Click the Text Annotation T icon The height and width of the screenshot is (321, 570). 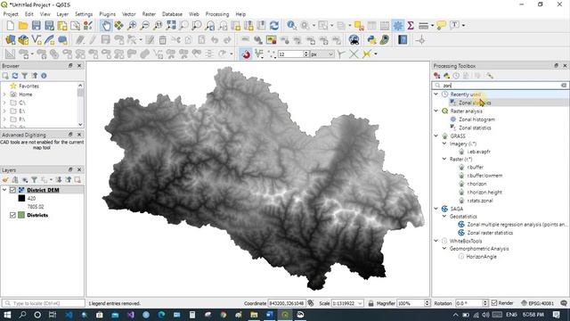click(x=454, y=25)
